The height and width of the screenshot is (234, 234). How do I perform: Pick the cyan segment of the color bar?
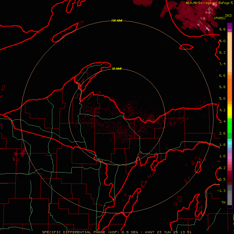[x=230, y=143]
